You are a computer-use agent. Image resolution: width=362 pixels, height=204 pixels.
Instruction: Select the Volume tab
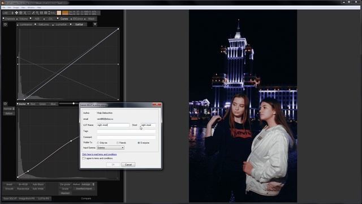tap(23, 19)
